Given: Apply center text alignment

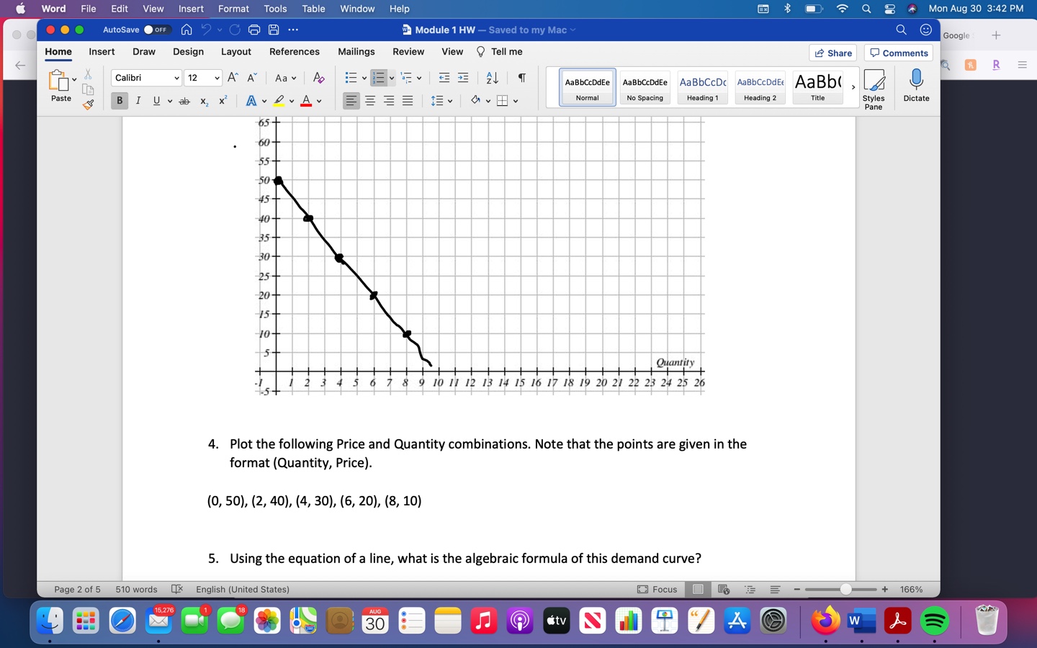Looking at the screenshot, I should pos(369,101).
